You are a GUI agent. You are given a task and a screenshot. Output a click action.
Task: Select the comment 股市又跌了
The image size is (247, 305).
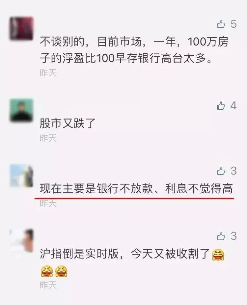[68, 123]
